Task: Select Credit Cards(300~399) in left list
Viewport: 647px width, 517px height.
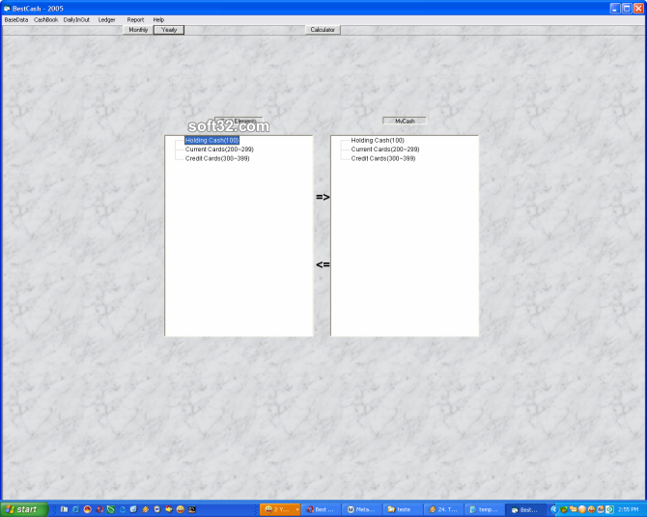Action: (217, 158)
